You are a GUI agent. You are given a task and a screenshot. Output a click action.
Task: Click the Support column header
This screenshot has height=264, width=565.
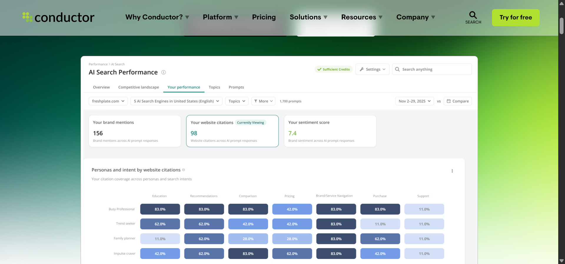click(x=423, y=196)
